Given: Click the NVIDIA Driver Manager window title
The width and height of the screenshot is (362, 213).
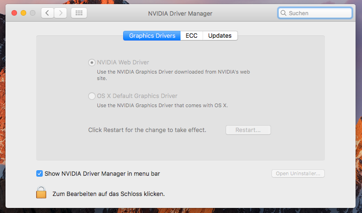Looking at the screenshot, I should [180, 13].
